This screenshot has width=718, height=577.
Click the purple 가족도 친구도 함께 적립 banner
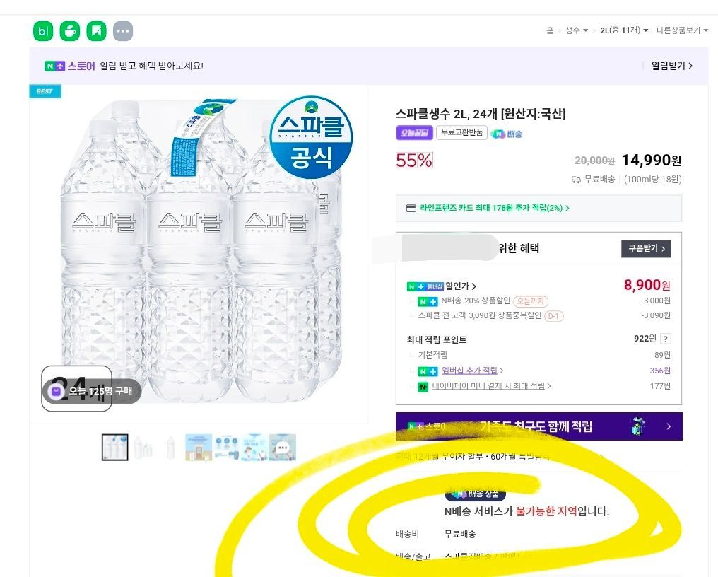[538, 426]
